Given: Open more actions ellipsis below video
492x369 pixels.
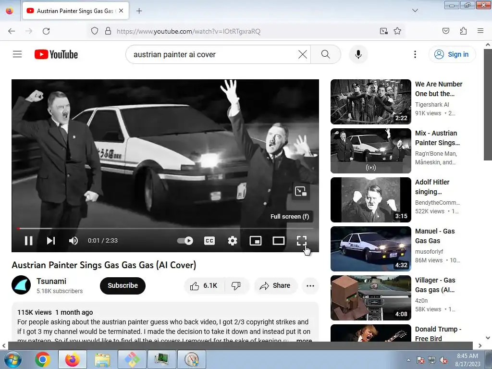Looking at the screenshot, I should click(x=310, y=285).
